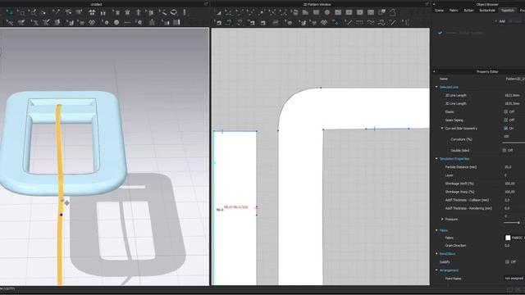Turn off the Curved Side Geometry checkbox

click(505, 128)
